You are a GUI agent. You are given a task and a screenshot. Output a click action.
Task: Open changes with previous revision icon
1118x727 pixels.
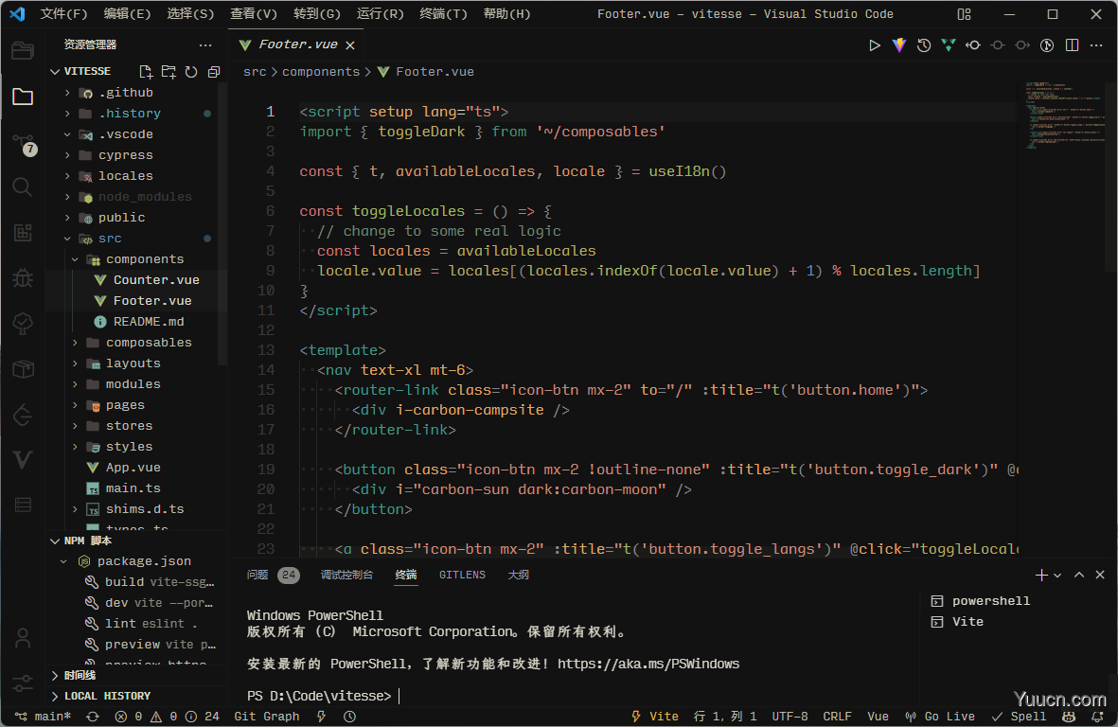pyautogui.click(x=972, y=44)
